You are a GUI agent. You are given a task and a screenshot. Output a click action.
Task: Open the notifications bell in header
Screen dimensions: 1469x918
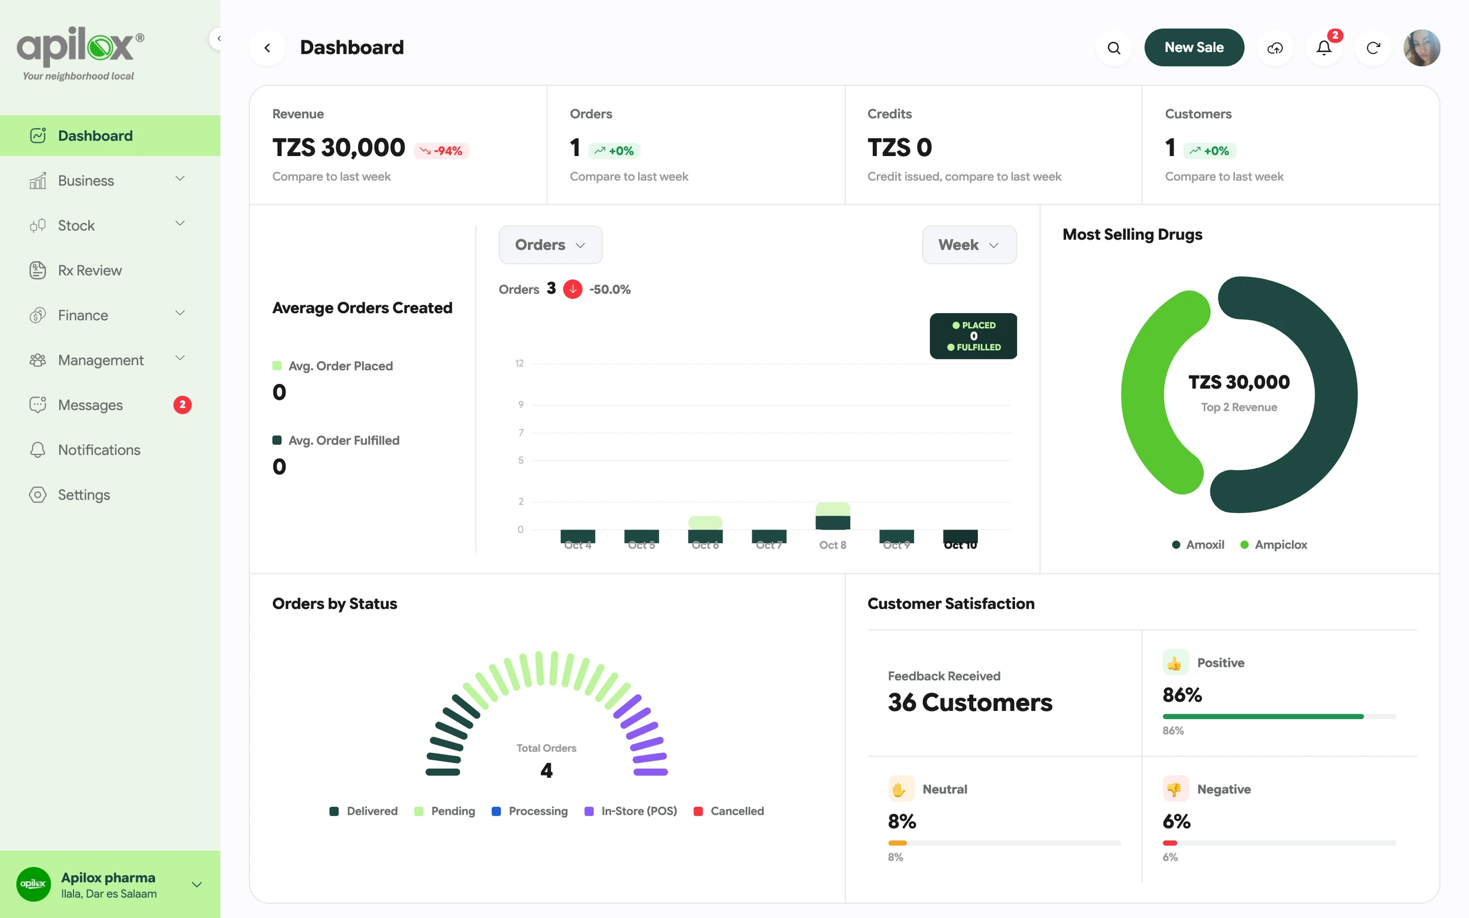click(x=1324, y=48)
